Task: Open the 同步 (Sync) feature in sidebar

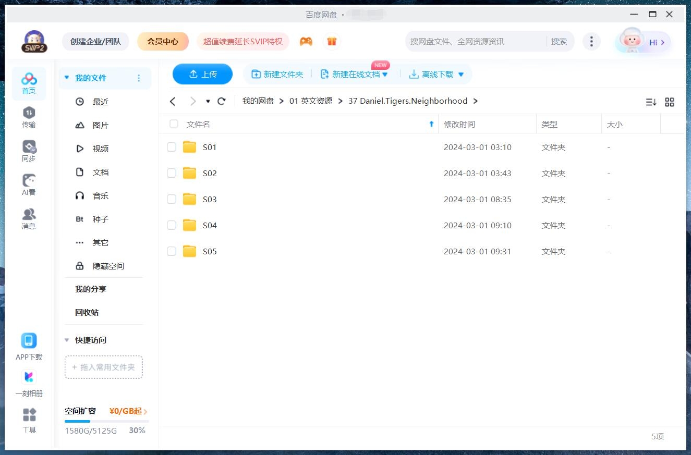Action: [29, 150]
